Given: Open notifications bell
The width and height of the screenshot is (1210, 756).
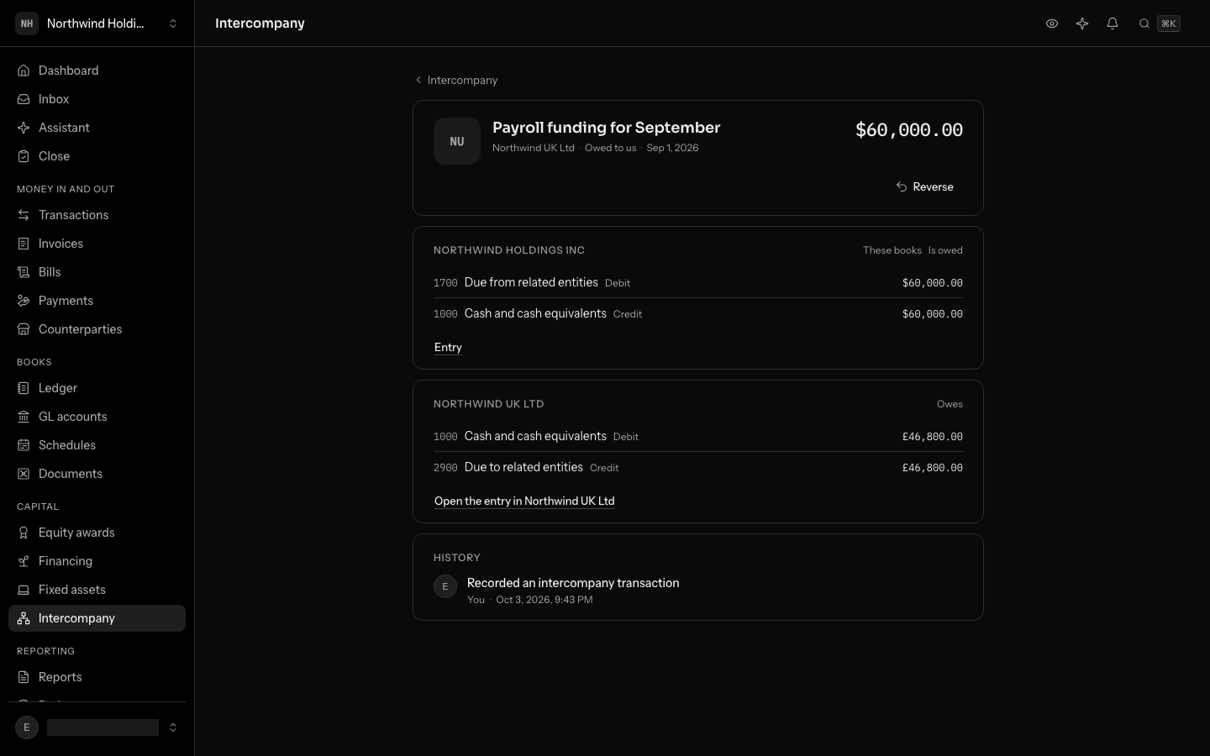Looking at the screenshot, I should point(1113,24).
